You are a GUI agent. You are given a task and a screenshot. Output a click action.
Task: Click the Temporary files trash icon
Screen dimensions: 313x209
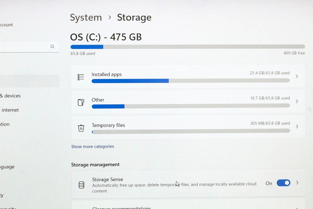pyautogui.click(x=81, y=128)
